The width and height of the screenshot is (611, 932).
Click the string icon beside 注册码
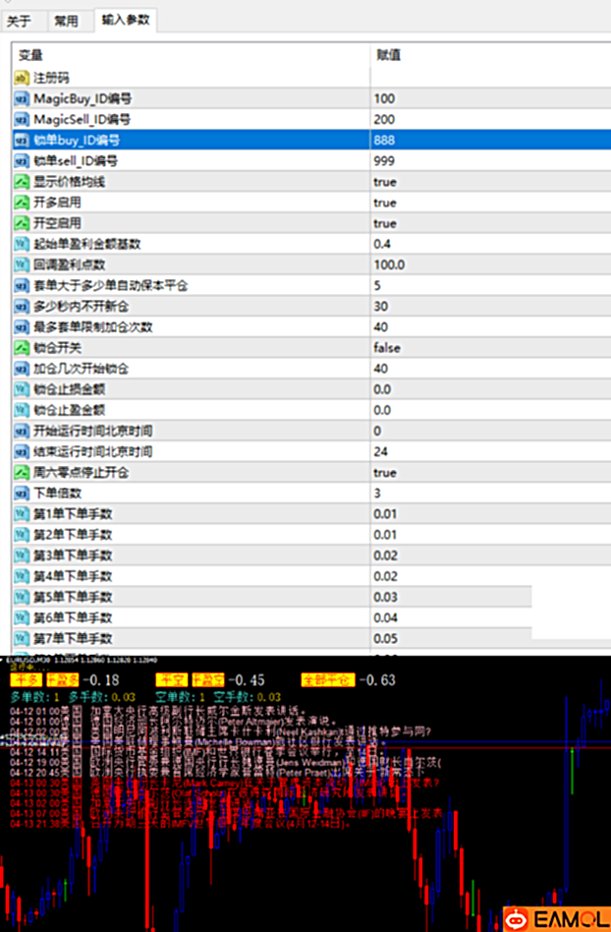[22, 77]
